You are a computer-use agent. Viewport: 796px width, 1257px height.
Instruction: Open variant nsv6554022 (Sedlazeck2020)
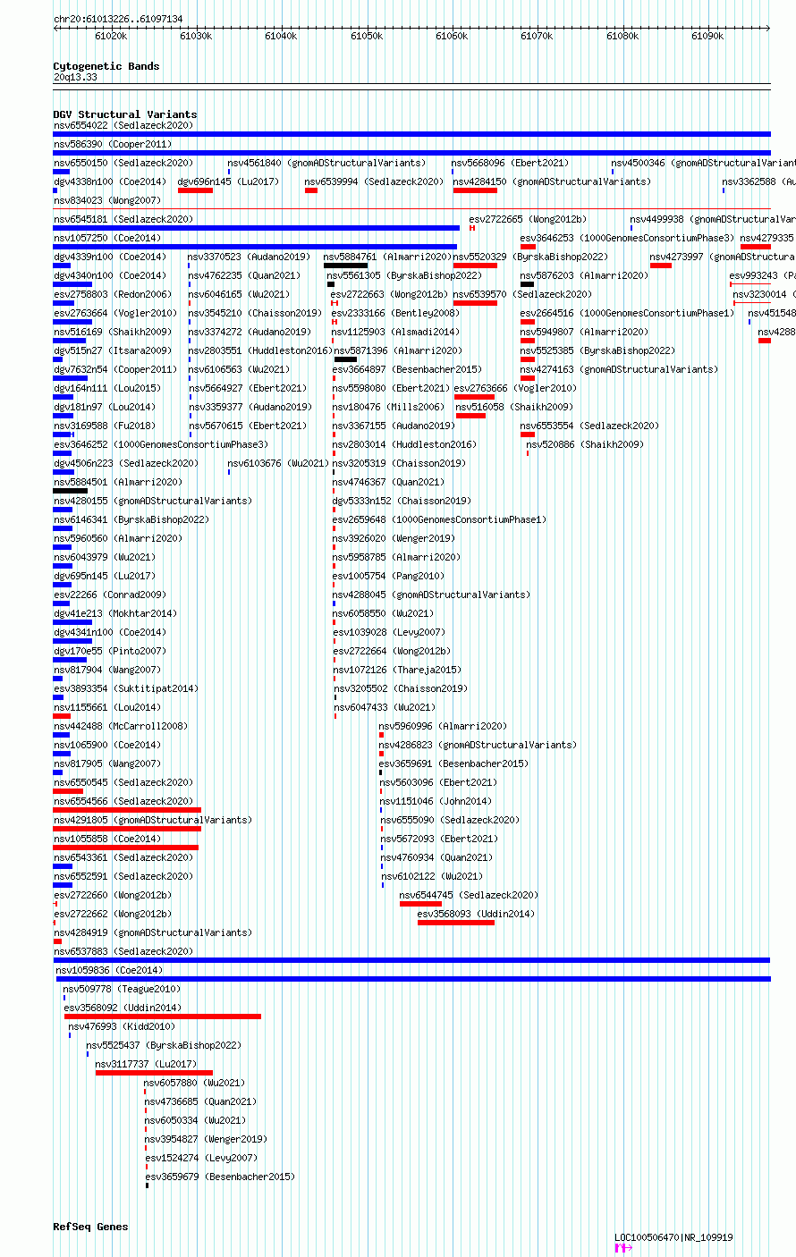pos(123,125)
